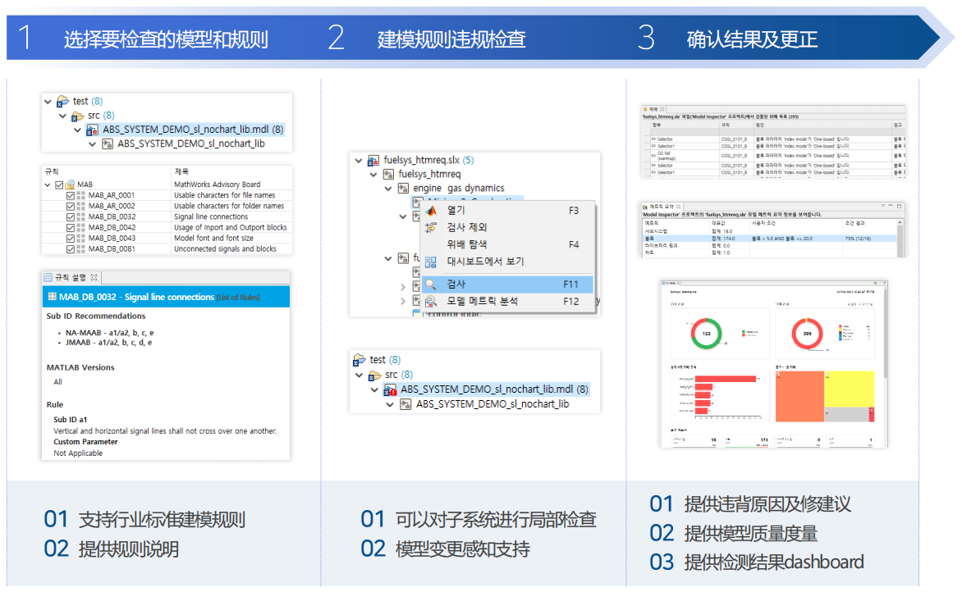Click the error-marked ABS_SYSTEM_DEMO mdl file icon
This screenshot has width=962, height=592.
click(390, 389)
